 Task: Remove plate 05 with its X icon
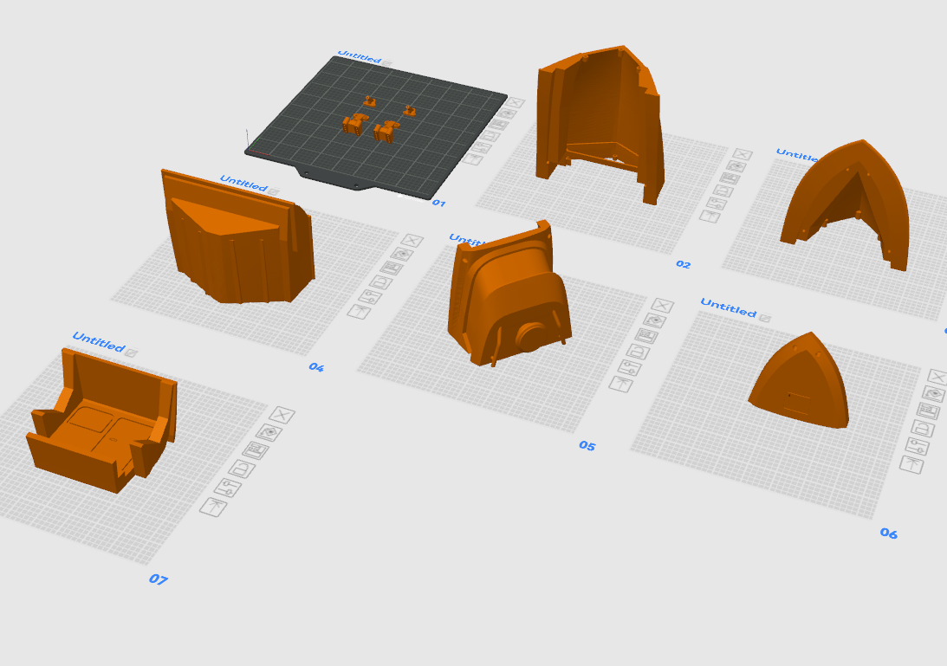(662, 306)
